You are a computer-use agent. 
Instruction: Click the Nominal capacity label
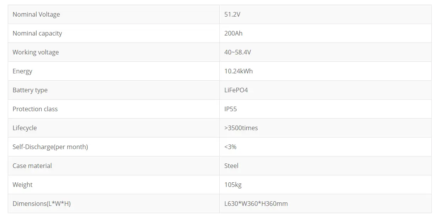[37, 33]
